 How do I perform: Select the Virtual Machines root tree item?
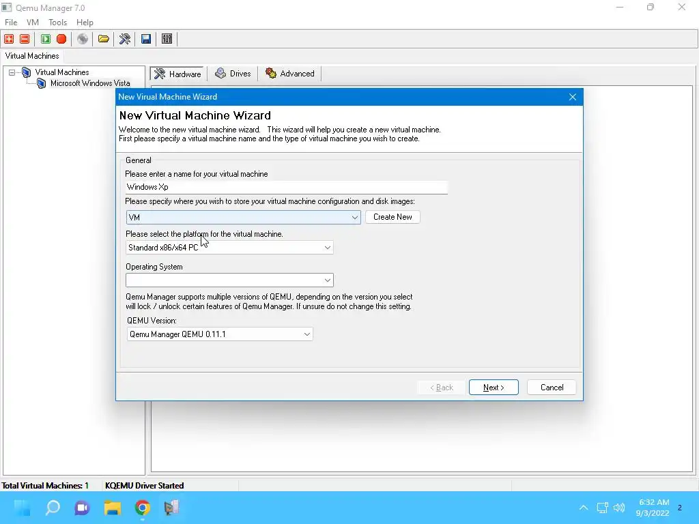tap(62, 72)
